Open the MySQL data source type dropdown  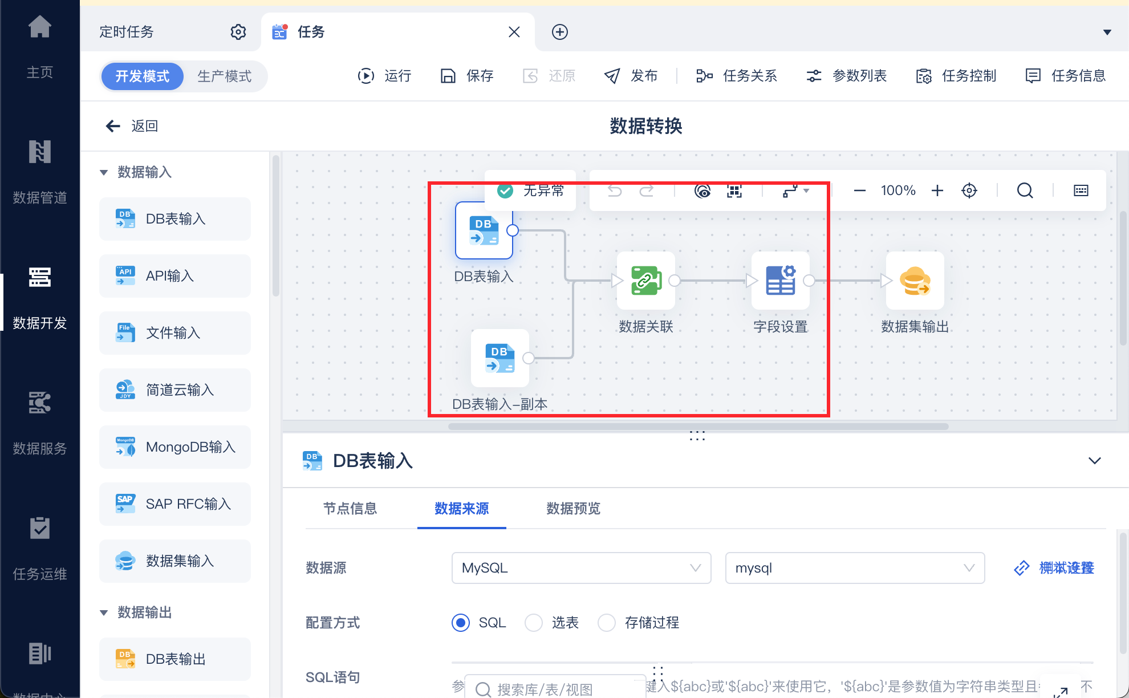[581, 568]
